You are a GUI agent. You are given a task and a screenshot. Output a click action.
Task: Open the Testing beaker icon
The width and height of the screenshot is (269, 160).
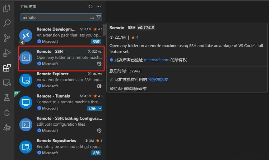(x=7, y=97)
